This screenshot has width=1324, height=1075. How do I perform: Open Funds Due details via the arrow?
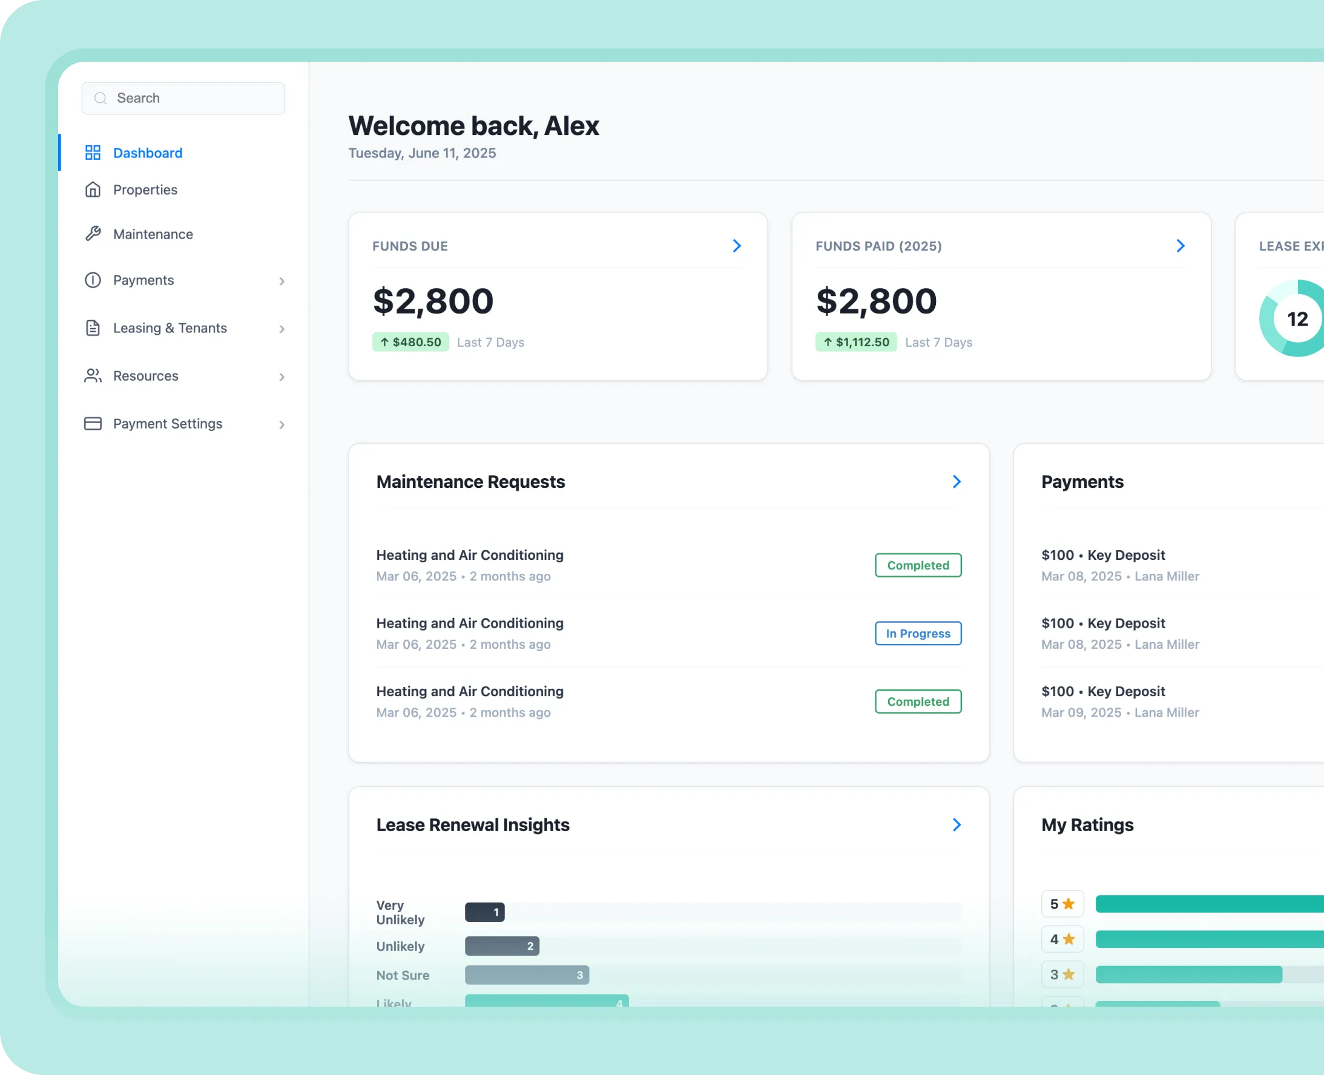pyautogui.click(x=736, y=246)
